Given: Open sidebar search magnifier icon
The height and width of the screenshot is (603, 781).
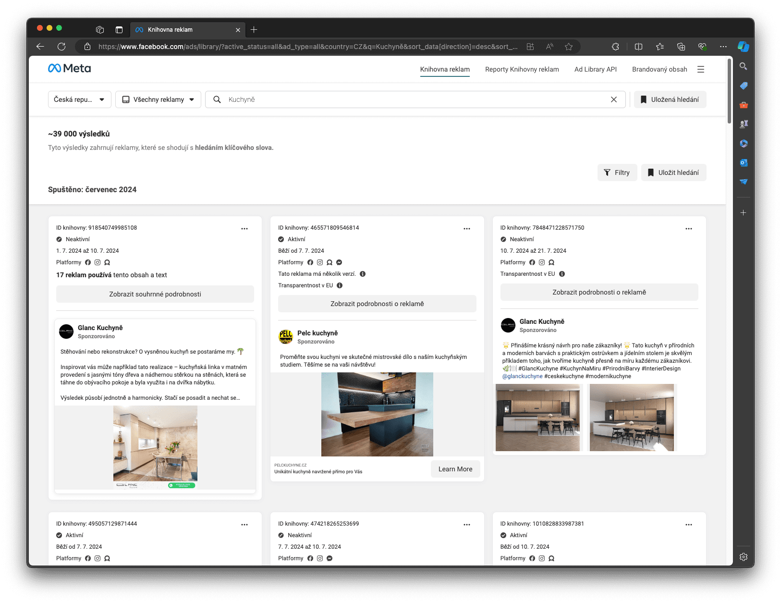Looking at the screenshot, I should pyautogui.click(x=744, y=66).
